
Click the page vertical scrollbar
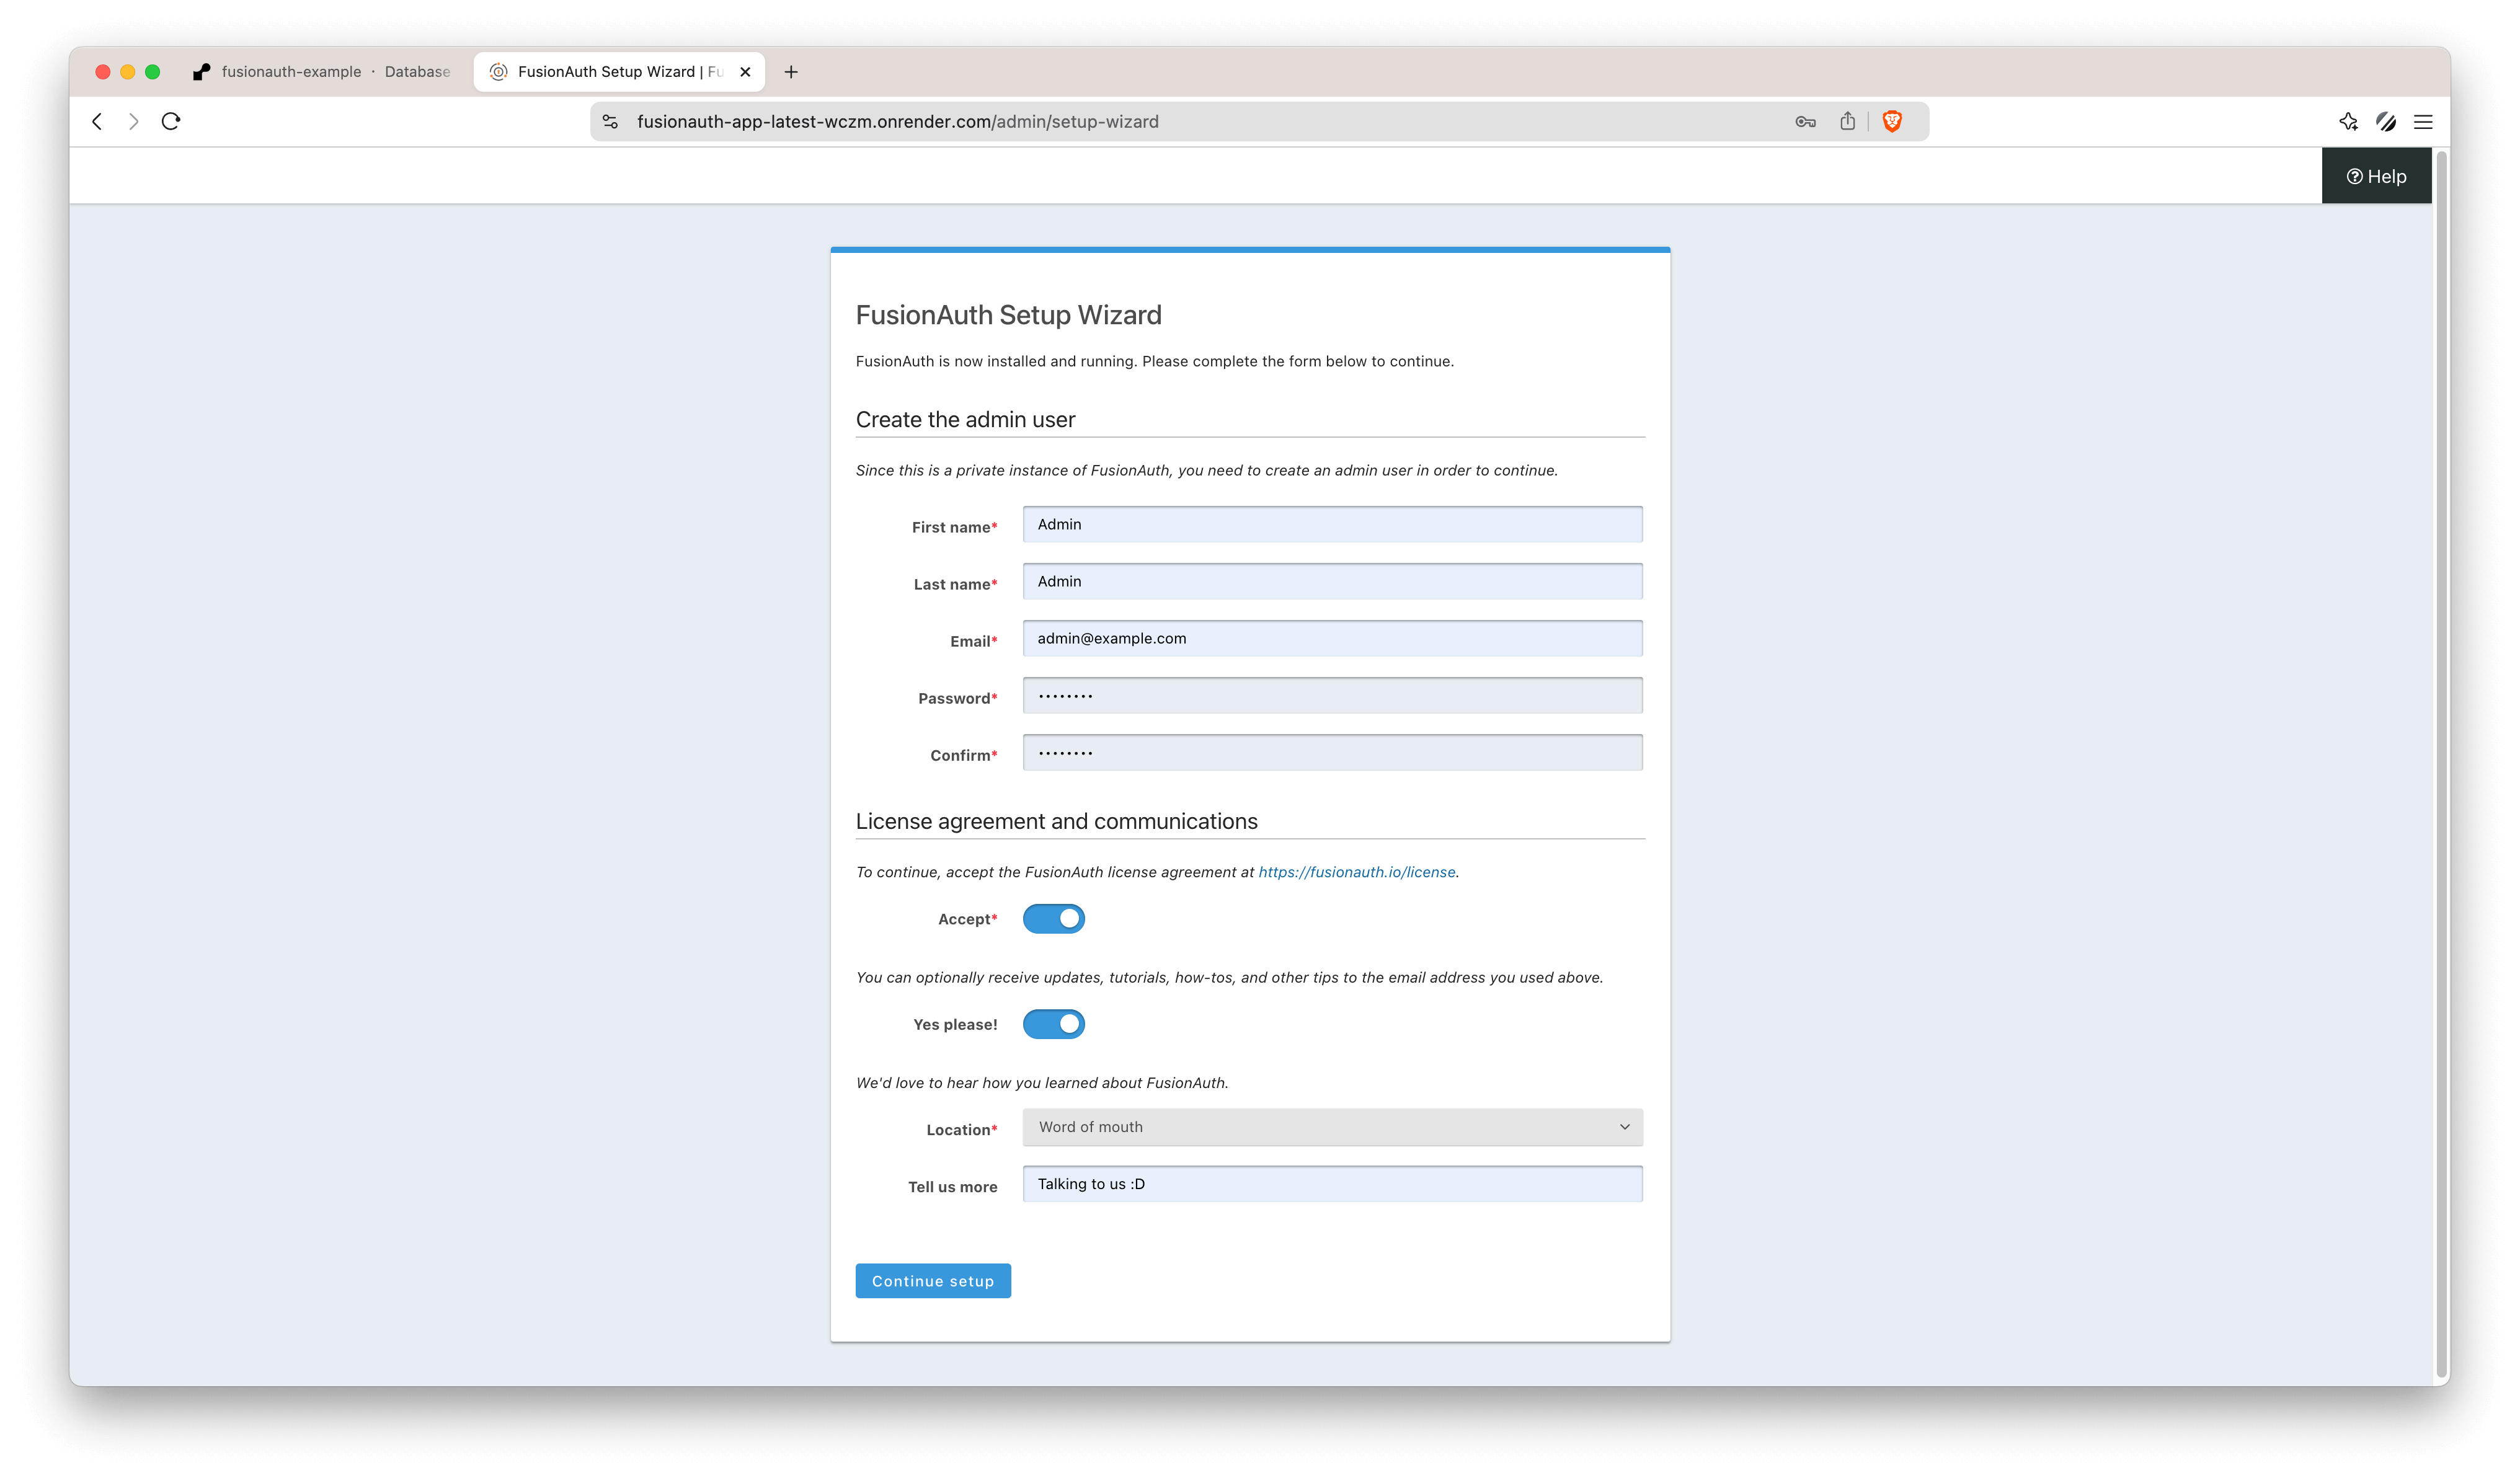pyautogui.click(x=2441, y=765)
